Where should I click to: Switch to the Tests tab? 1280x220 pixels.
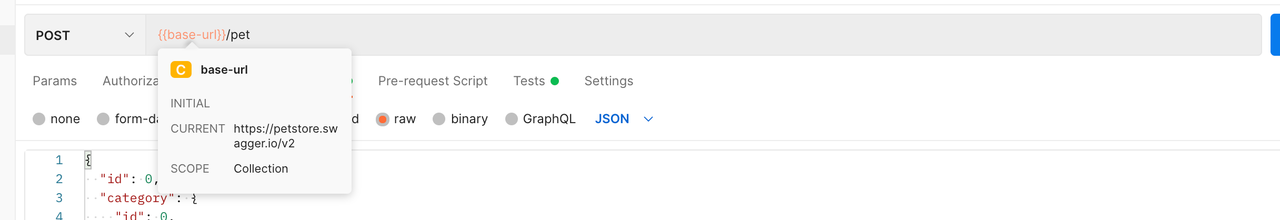(x=529, y=81)
